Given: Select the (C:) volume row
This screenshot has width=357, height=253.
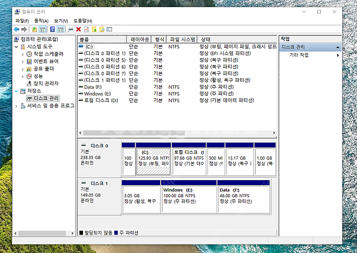Looking at the screenshot, I should click(x=177, y=46).
